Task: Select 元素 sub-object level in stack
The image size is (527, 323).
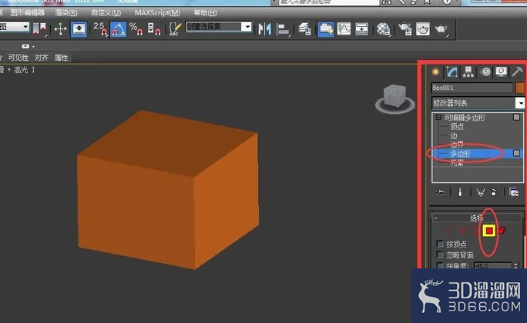Action: click(x=457, y=163)
